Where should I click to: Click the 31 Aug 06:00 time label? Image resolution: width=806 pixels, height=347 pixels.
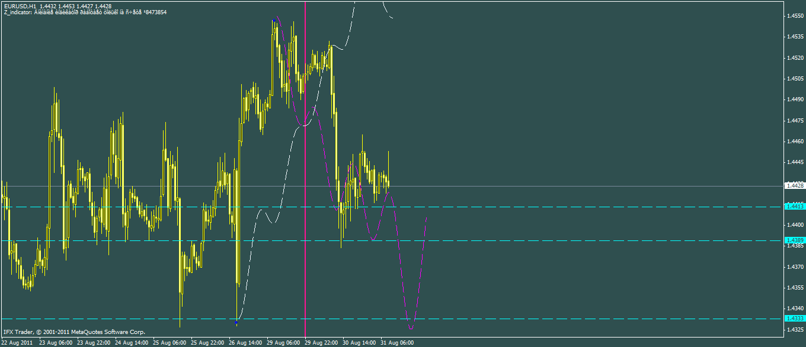click(x=397, y=342)
